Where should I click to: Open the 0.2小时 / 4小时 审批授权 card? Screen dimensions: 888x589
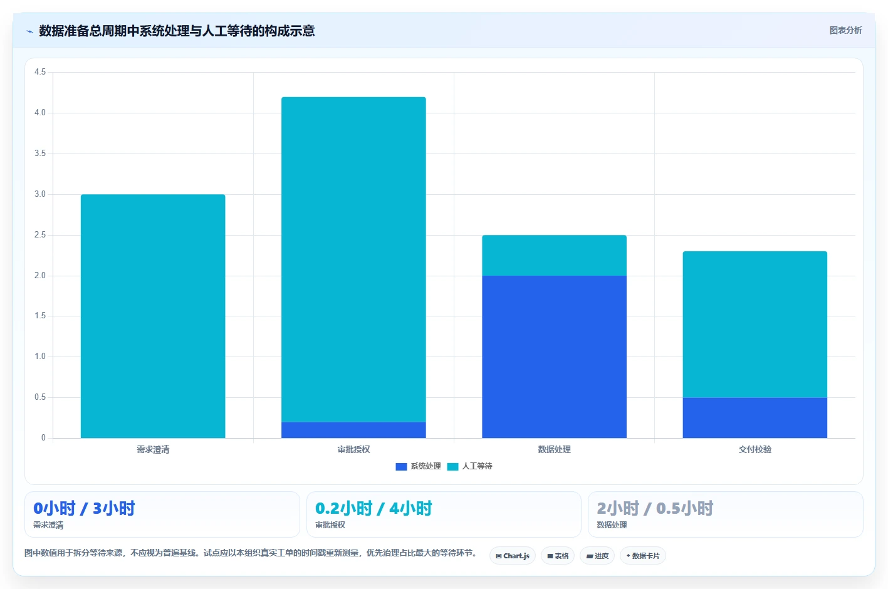click(x=444, y=514)
